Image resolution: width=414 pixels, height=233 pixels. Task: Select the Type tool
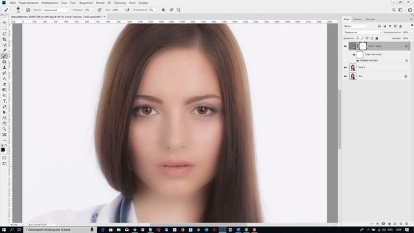click(5, 101)
